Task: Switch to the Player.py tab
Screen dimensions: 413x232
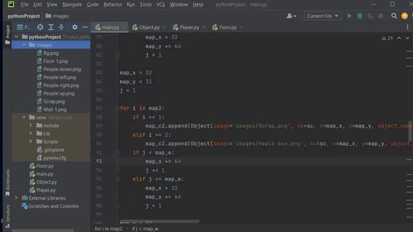Action: point(189,27)
